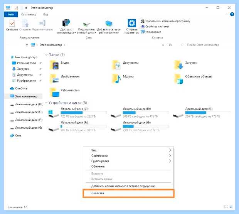239x214 pixels.
Task: Choose Добавить новый элемент в сетевое окружение
Action: click(128, 186)
